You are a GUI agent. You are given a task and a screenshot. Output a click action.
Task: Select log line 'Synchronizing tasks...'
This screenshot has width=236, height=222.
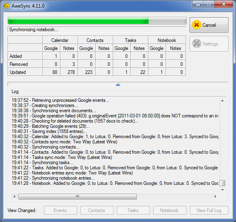[x=42, y=163]
